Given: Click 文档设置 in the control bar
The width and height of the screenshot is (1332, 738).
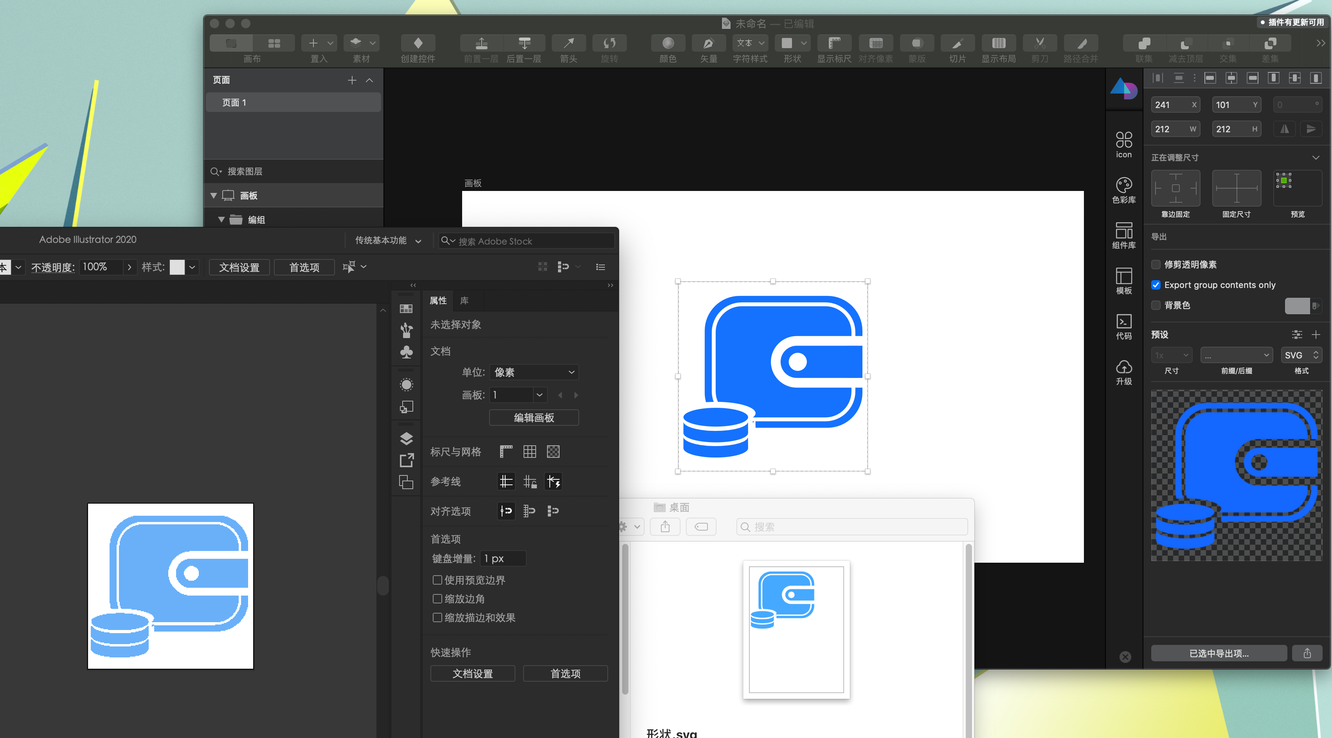Looking at the screenshot, I should click(239, 267).
